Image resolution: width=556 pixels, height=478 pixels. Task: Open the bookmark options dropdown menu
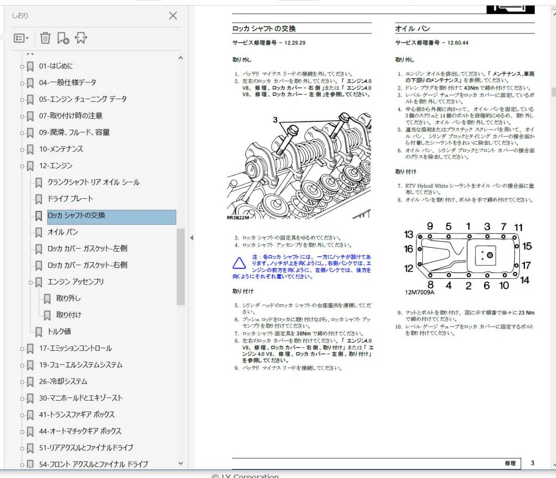click(21, 38)
